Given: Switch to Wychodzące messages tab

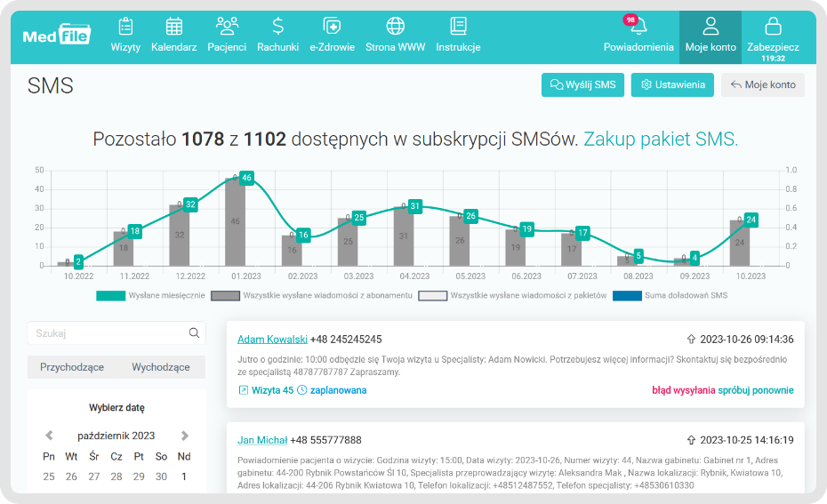Looking at the screenshot, I should coord(161,367).
